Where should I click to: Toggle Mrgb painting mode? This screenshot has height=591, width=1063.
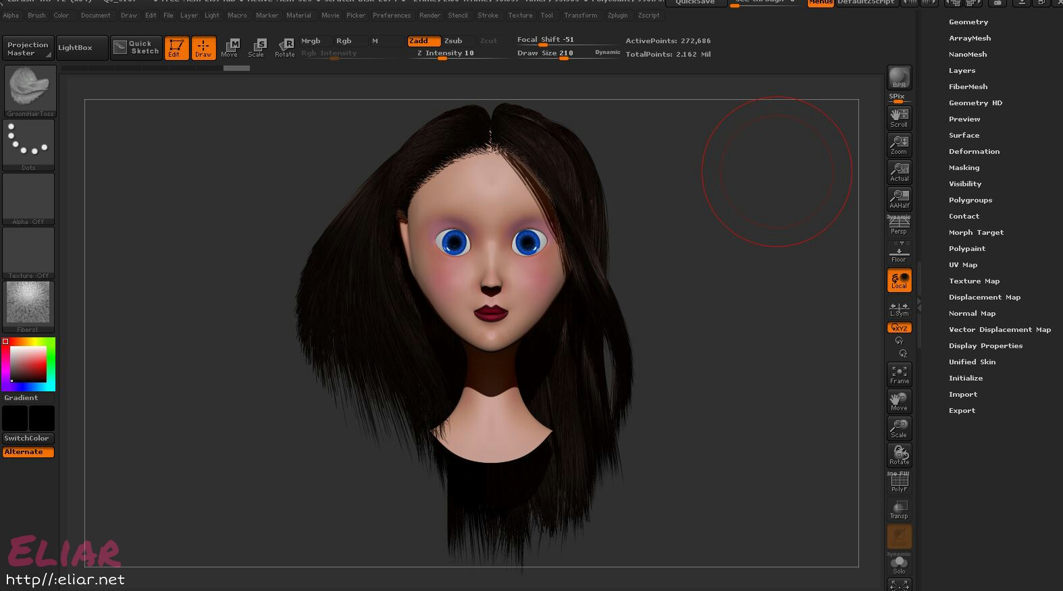317,41
